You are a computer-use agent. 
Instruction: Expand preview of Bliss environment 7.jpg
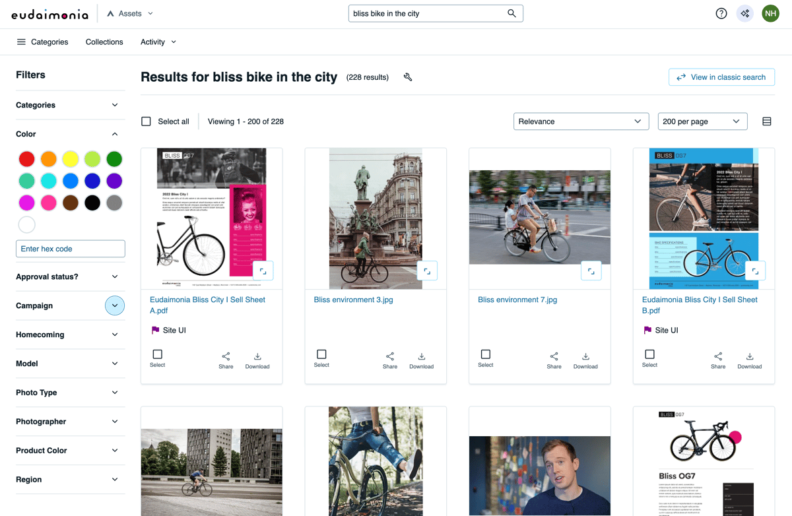tap(591, 271)
